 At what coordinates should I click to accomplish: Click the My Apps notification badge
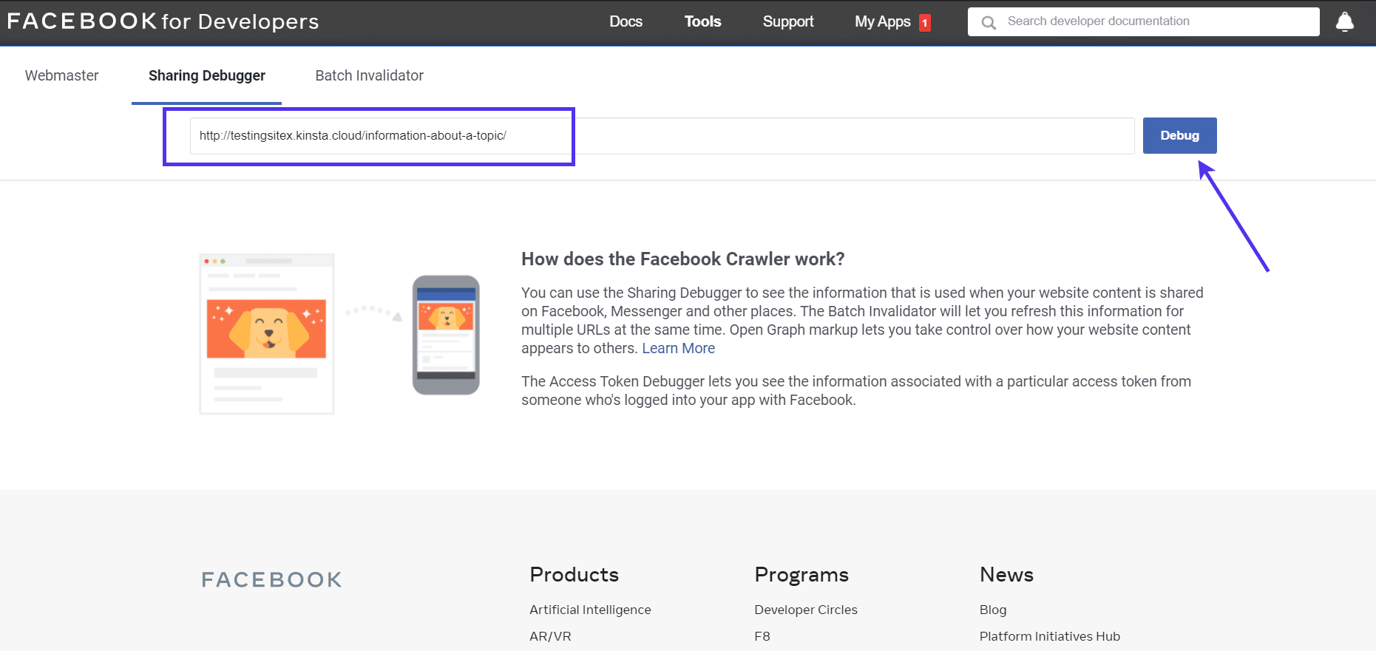pyautogui.click(x=923, y=22)
